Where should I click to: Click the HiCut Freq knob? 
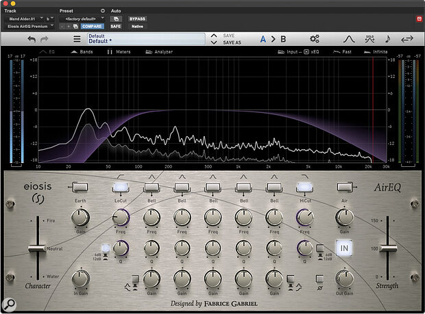click(x=305, y=217)
